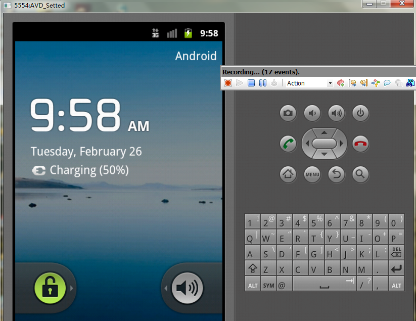
Task: Click the grayed-out Play arrow in recording toolbar
Action: (x=239, y=83)
